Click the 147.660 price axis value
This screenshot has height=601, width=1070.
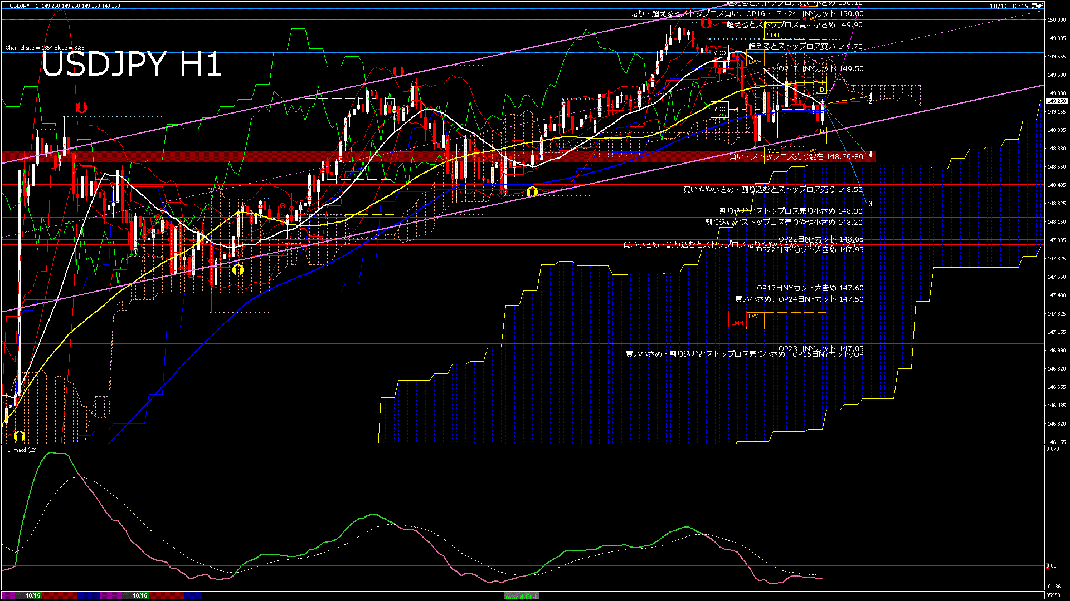(1057, 277)
